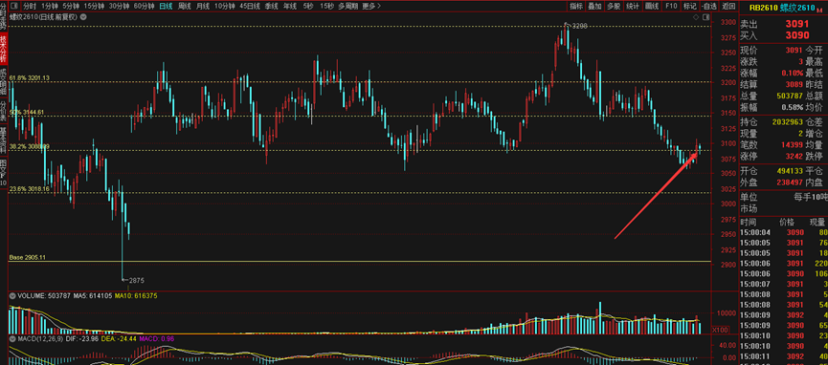This screenshot has width=828, height=365.
Task: Select the 技术分析 sidebar tab
Action: [4, 49]
